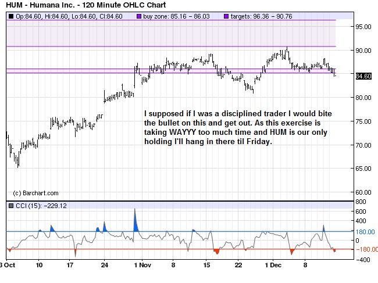The height and width of the screenshot is (283, 378).
Task: Click the '22' November date axis label
Action: point(238,265)
